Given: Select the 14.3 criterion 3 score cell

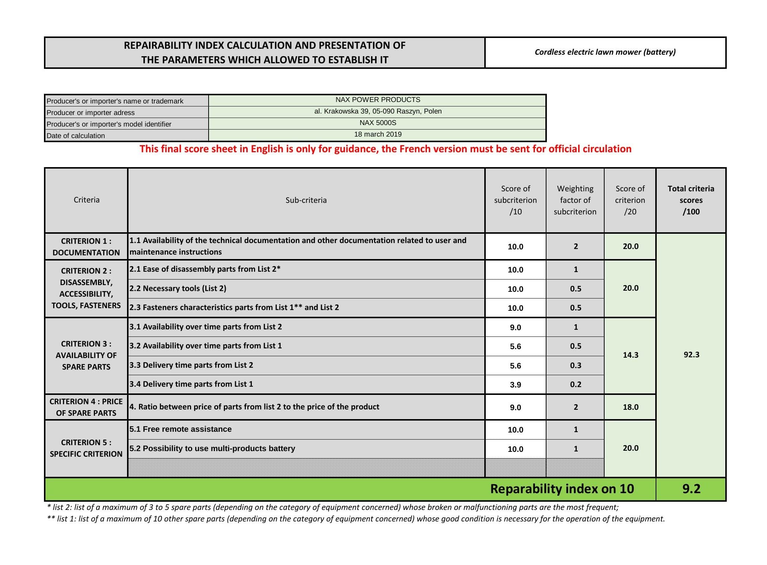Looking at the screenshot, I should coord(630,355).
